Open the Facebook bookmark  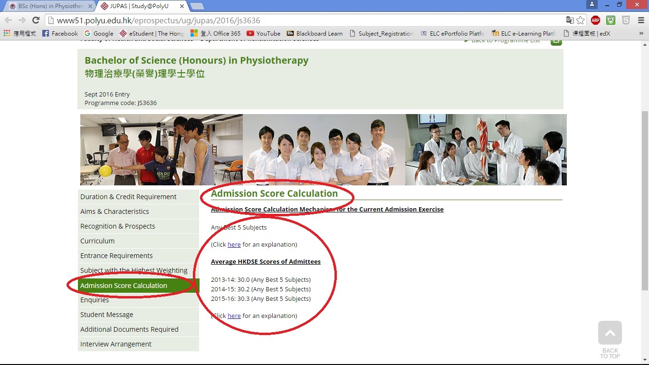[60, 33]
